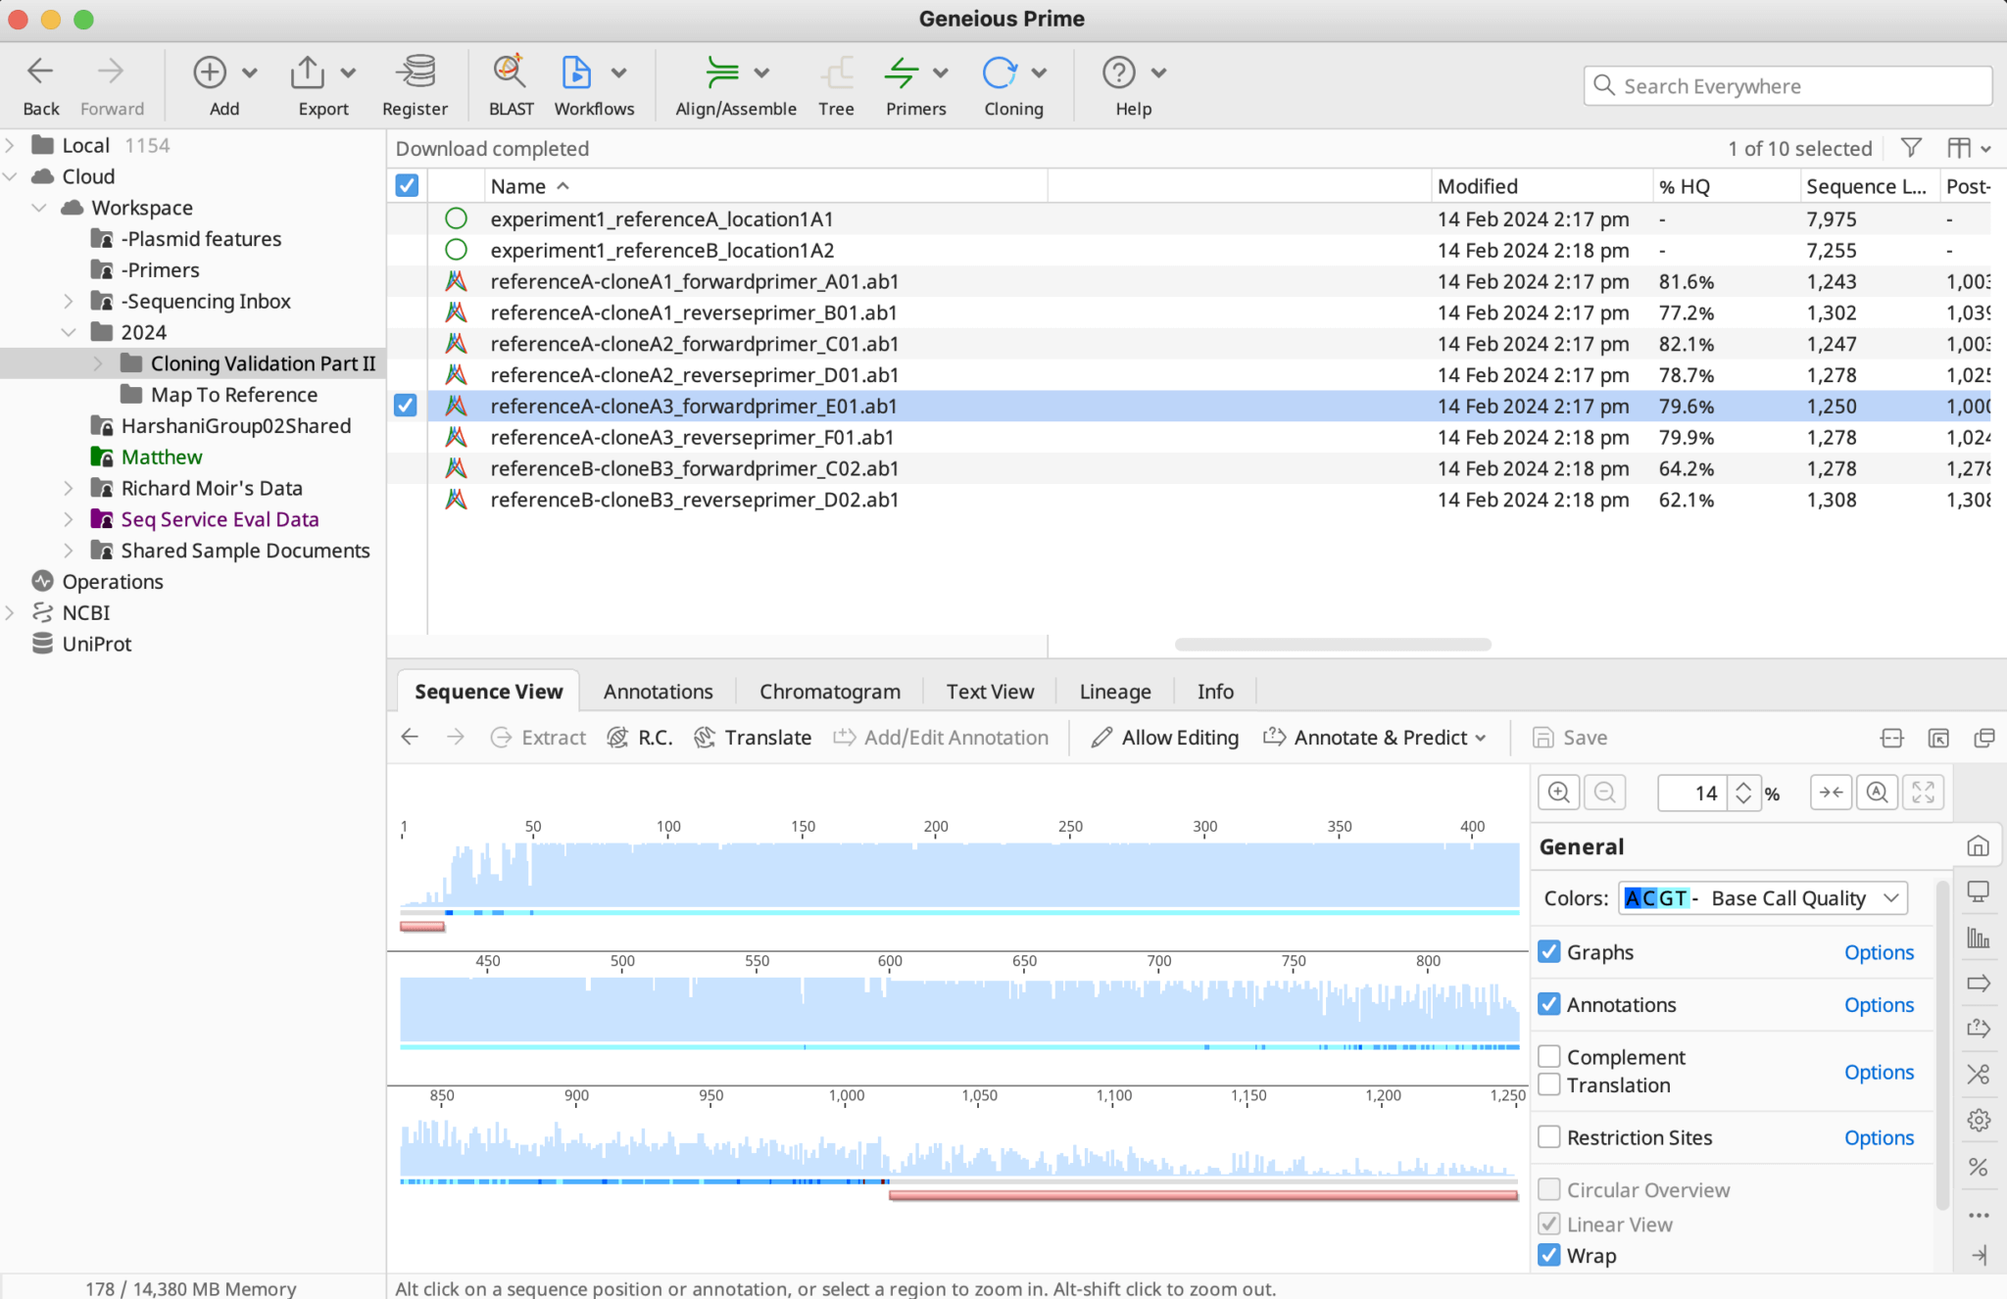The width and height of the screenshot is (2007, 1299).
Task: Open Options next to Restriction Sites
Action: pos(1878,1137)
